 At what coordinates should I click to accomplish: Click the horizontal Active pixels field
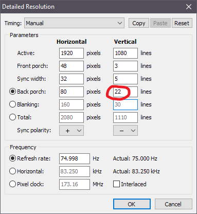pos(71,53)
